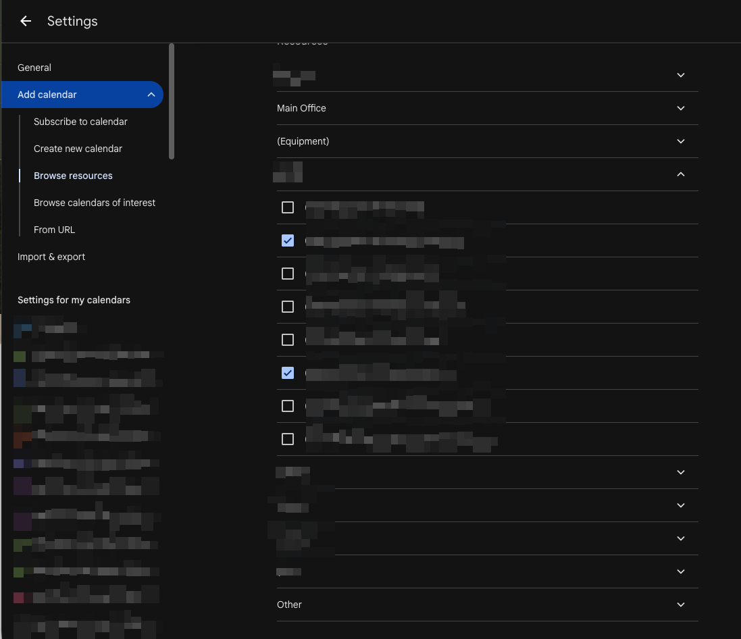Check the fifth resource checkbox in expanded group
741x639 pixels.
[x=288, y=340]
